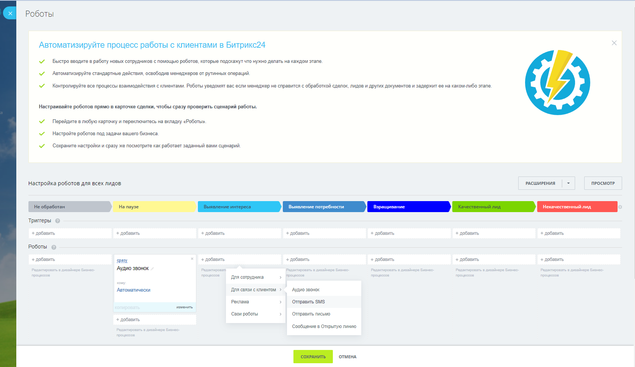
Task: Open business process designer for Не обработан
Action: pyautogui.click(x=63, y=273)
